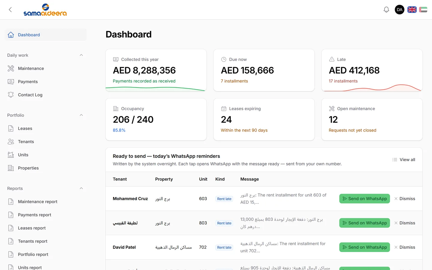Collapse the Reports section
This screenshot has width=432, height=270.
(81, 188)
